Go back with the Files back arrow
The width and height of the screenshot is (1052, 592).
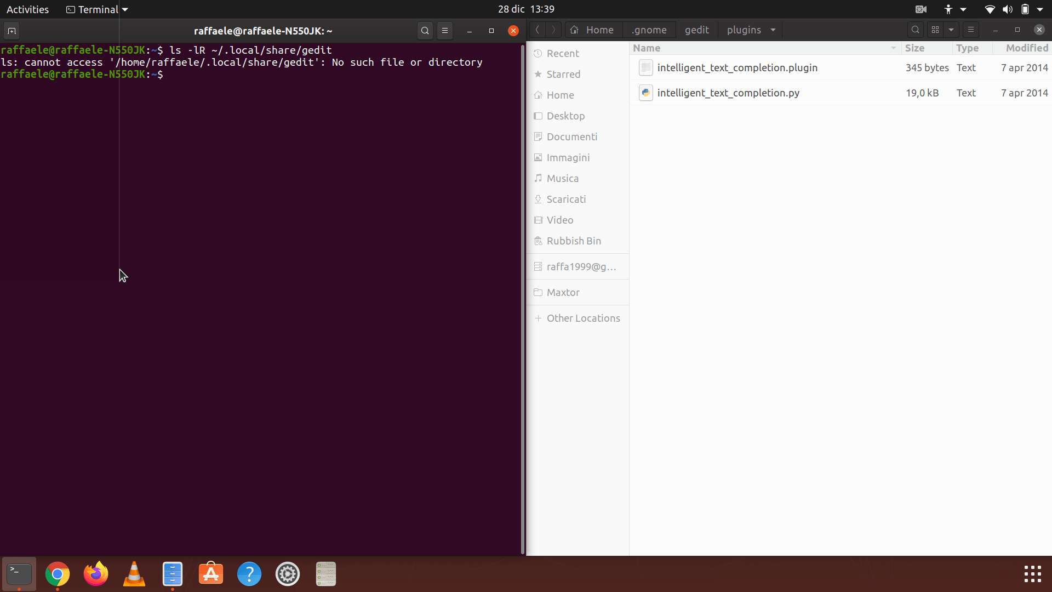pos(538,30)
